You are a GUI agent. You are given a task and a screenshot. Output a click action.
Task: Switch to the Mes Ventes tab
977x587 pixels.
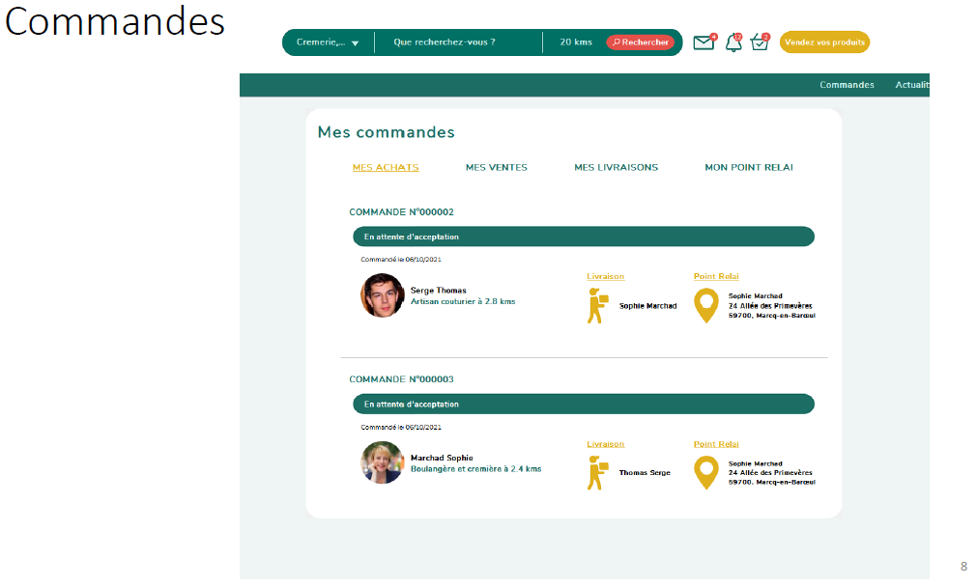click(496, 168)
